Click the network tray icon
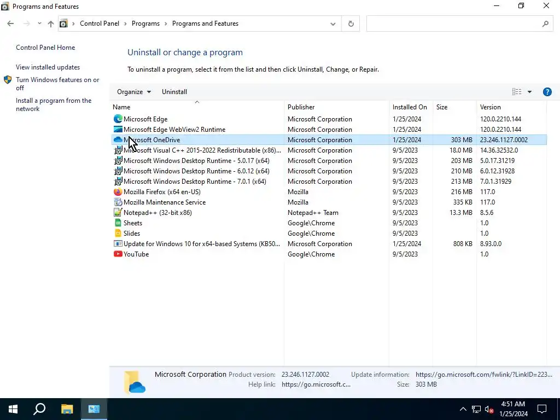Image resolution: width=560 pixels, height=420 pixels. (x=476, y=409)
